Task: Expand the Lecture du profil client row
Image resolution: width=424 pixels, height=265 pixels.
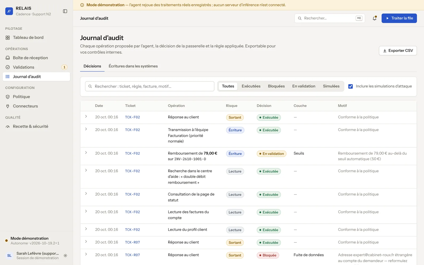Action: point(86,229)
